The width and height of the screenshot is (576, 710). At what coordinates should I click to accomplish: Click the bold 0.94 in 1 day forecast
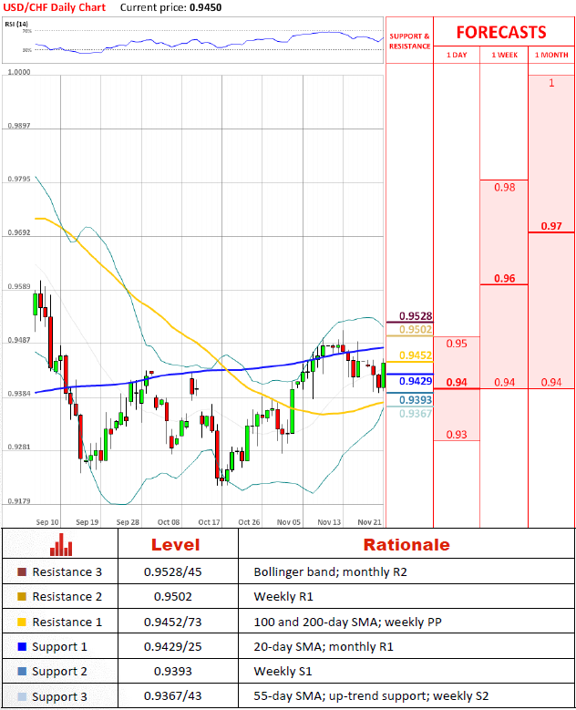click(x=457, y=382)
